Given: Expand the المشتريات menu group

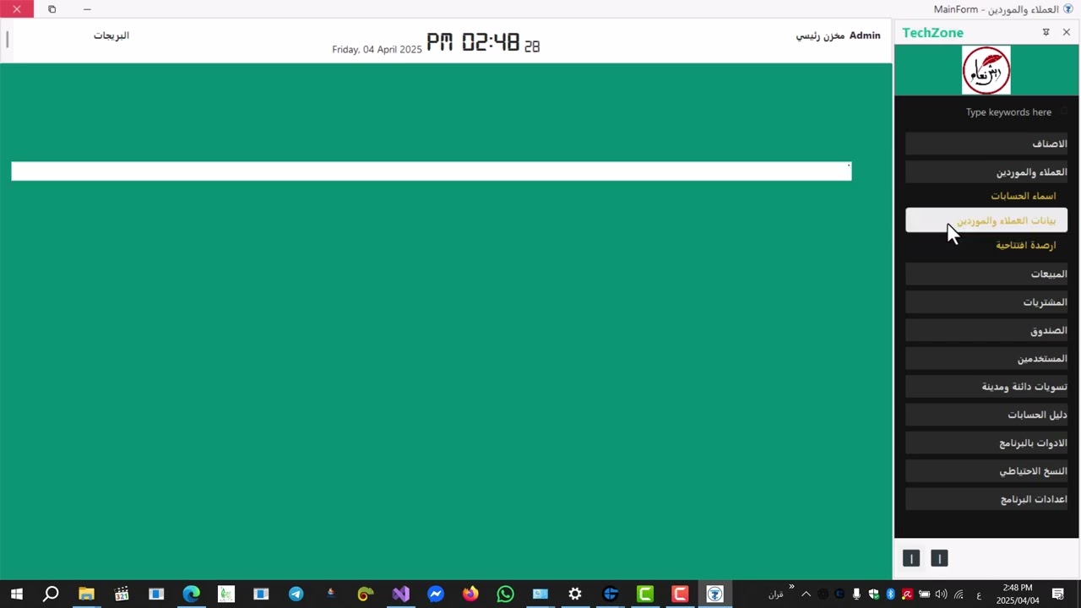Looking at the screenshot, I should click(986, 301).
